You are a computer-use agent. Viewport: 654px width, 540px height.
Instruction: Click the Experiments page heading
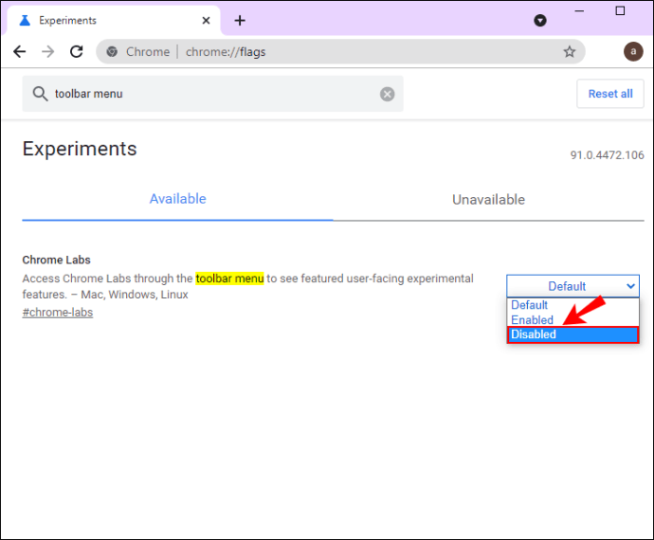80,149
